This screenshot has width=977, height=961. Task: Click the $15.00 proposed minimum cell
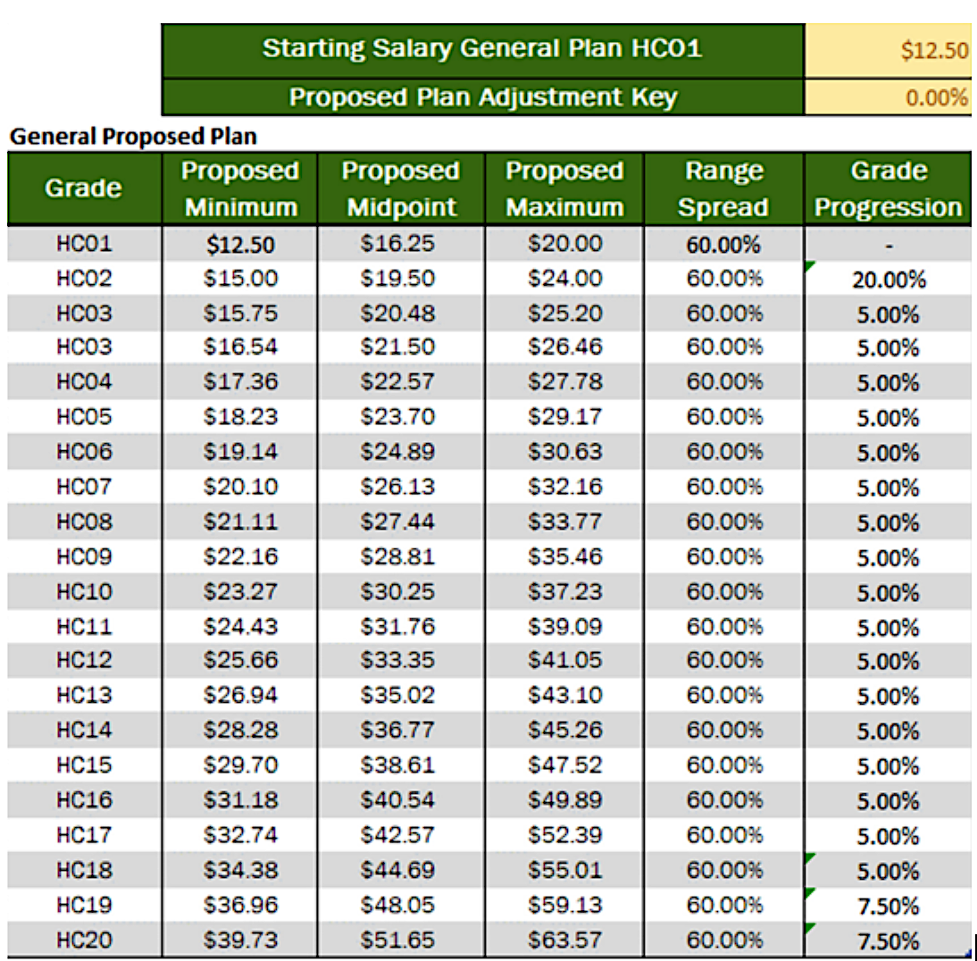pos(240,279)
